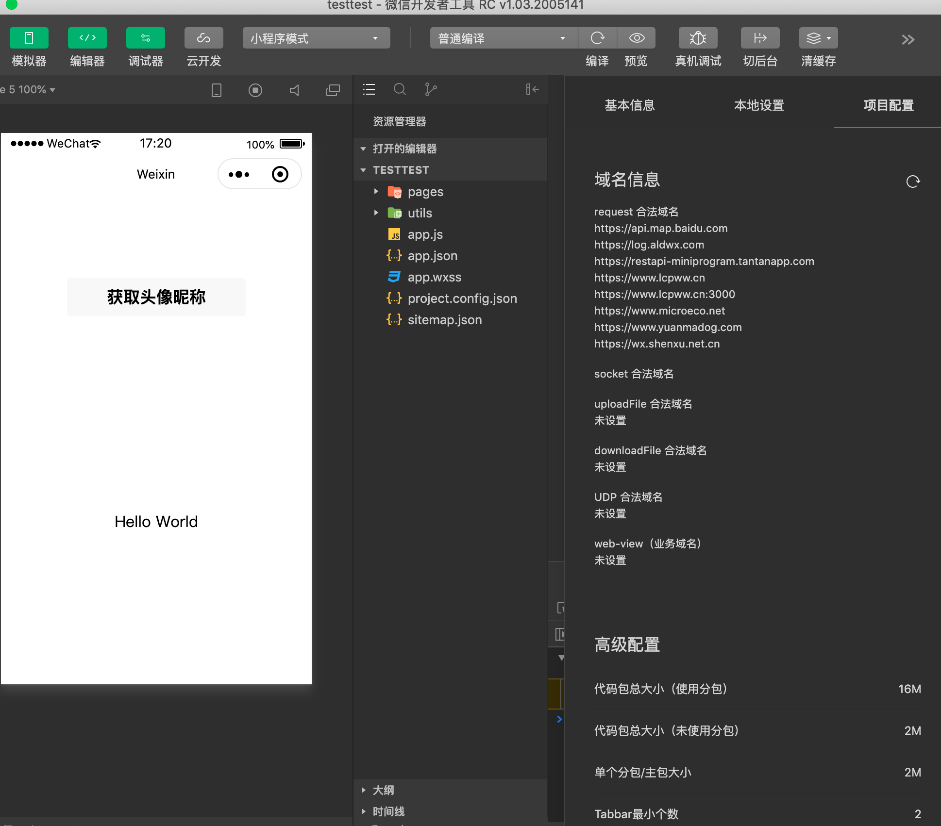941x826 pixels.
Task: Click the compile refresh icon
Action: tap(597, 38)
